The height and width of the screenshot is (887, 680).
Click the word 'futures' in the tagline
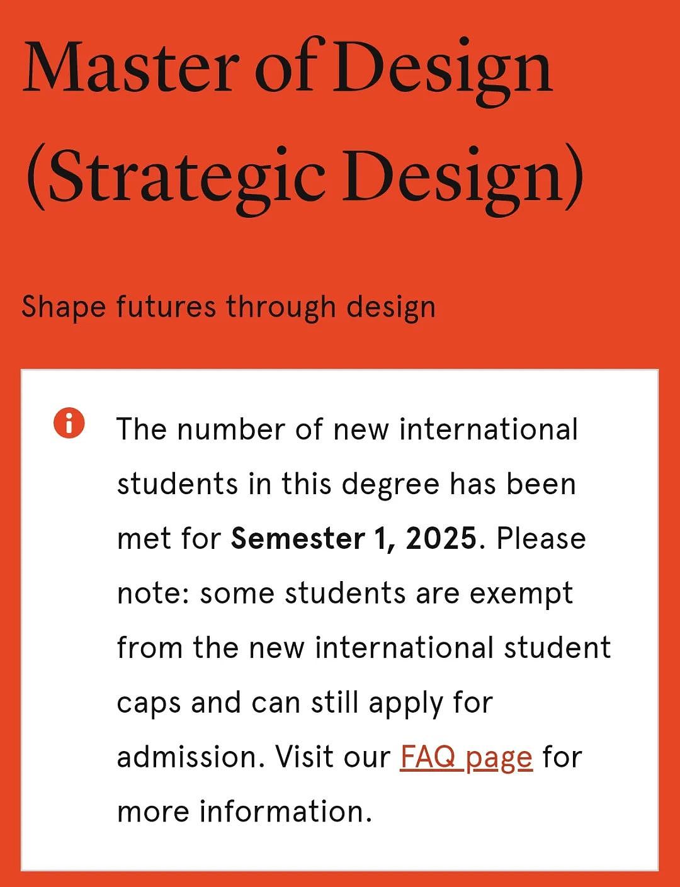pyautogui.click(x=166, y=307)
